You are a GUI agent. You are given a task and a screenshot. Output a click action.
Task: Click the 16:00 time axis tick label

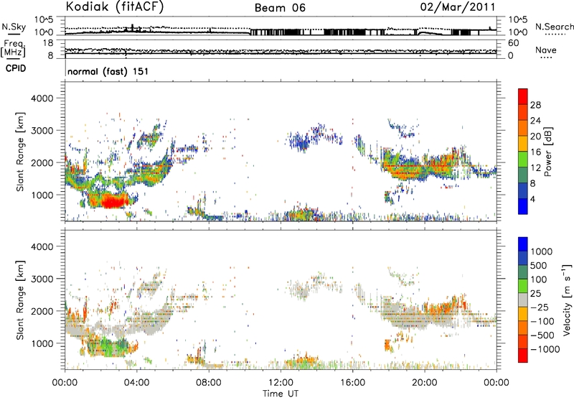coord(352,383)
